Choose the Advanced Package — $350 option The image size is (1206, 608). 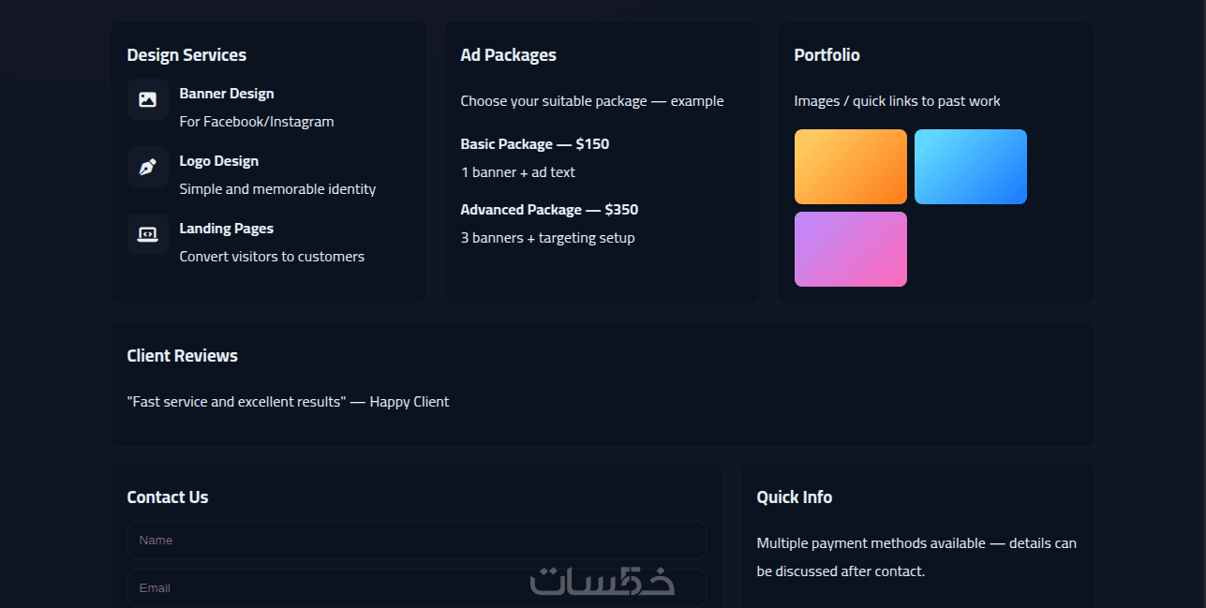coord(549,210)
